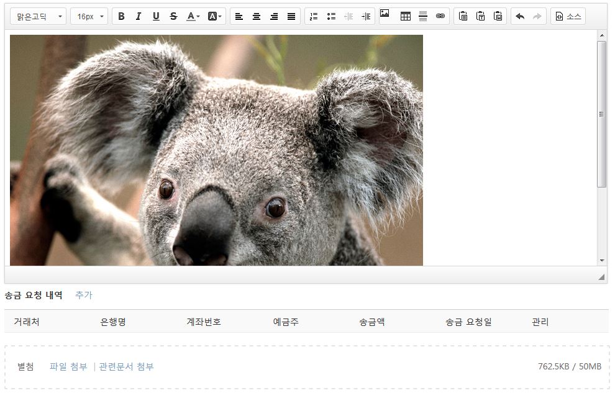
Task: Open the 맑은고딕 font family dropdown
Action: point(39,17)
